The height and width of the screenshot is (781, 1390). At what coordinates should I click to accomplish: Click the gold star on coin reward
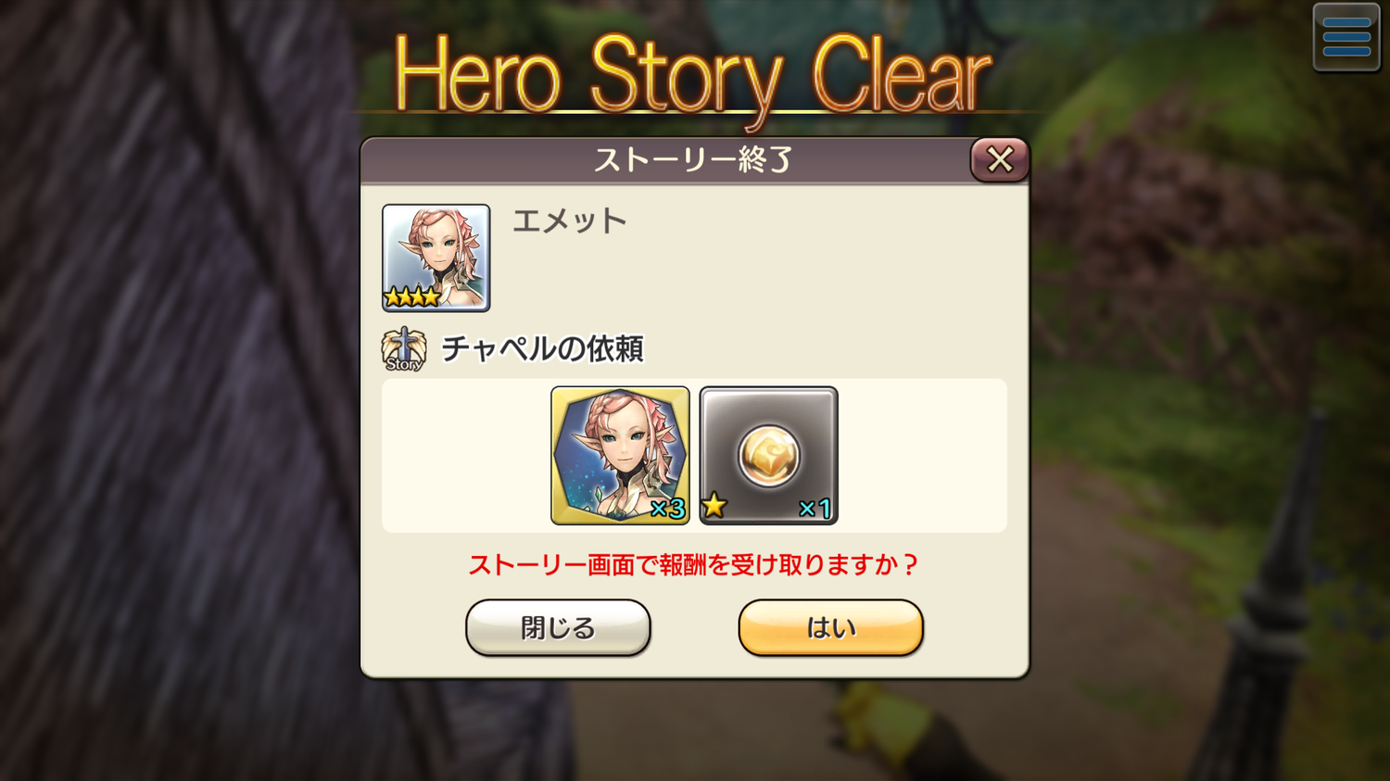tap(714, 506)
